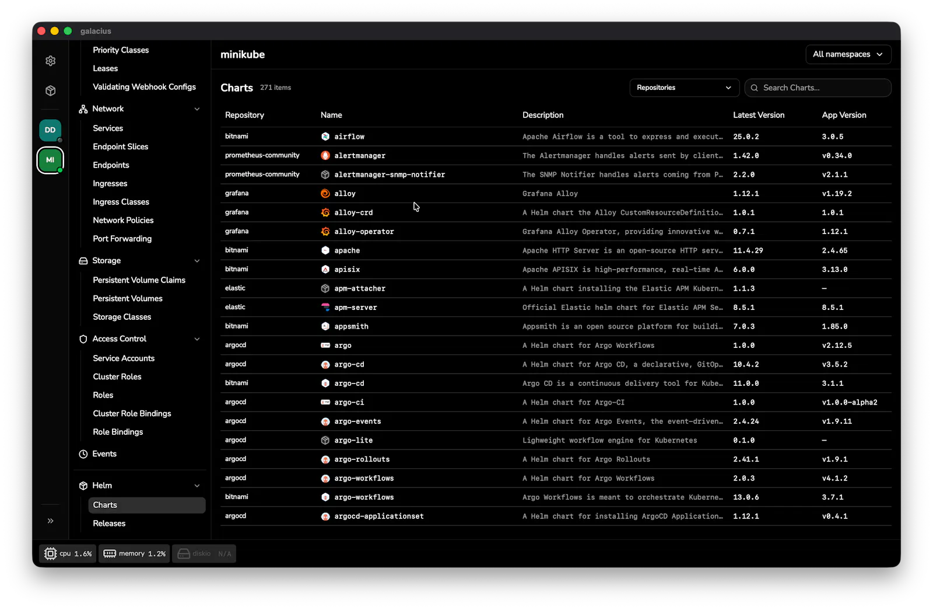
Task: Click the alloy chart Grafana icon
Action: click(325, 194)
